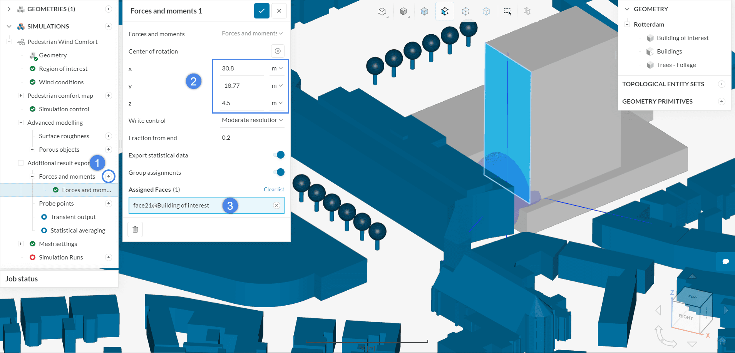Image resolution: width=735 pixels, height=353 pixels.
Task: Open the Write control resolution dropdown
Action: (252, 120)
